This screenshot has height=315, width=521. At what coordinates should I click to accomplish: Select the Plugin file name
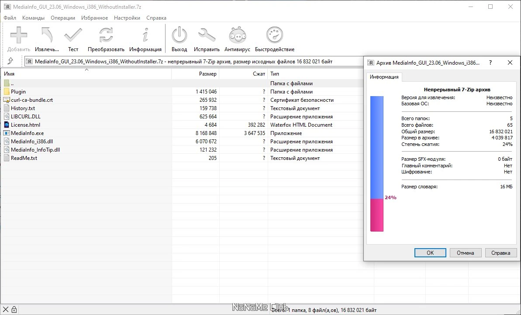[18, 91]
